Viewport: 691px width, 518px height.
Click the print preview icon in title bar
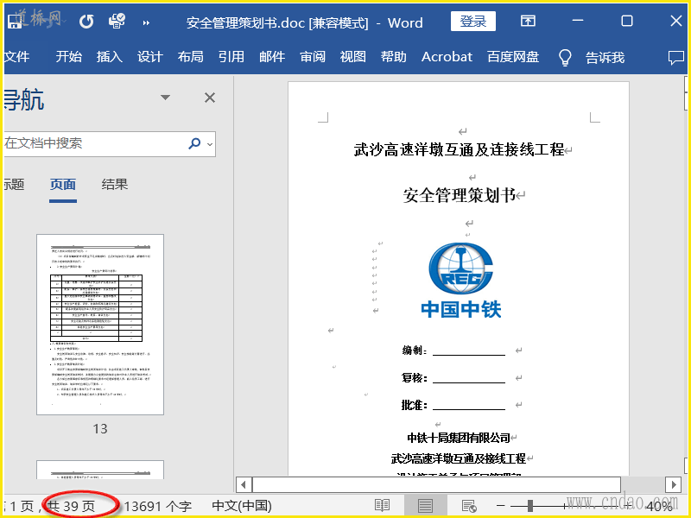pyautogui.click(x=117, y=21)
